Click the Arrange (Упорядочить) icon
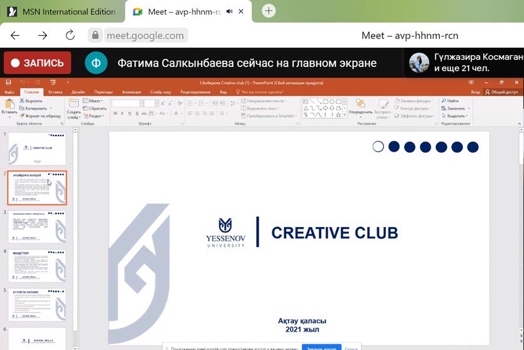 point(360,105)
